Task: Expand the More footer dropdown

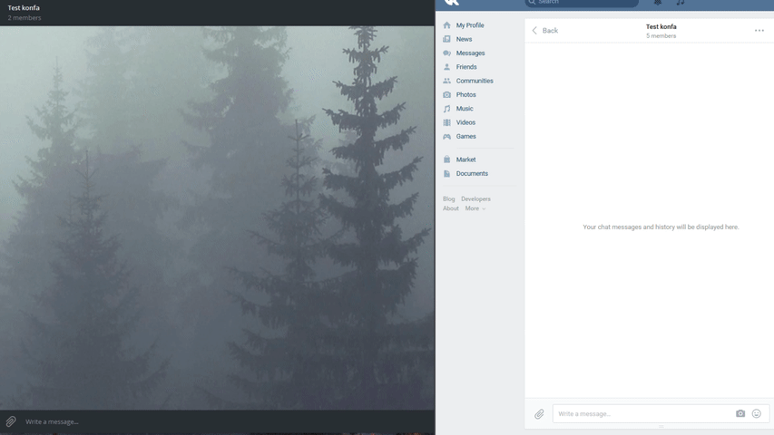Action: click(475, 208)
